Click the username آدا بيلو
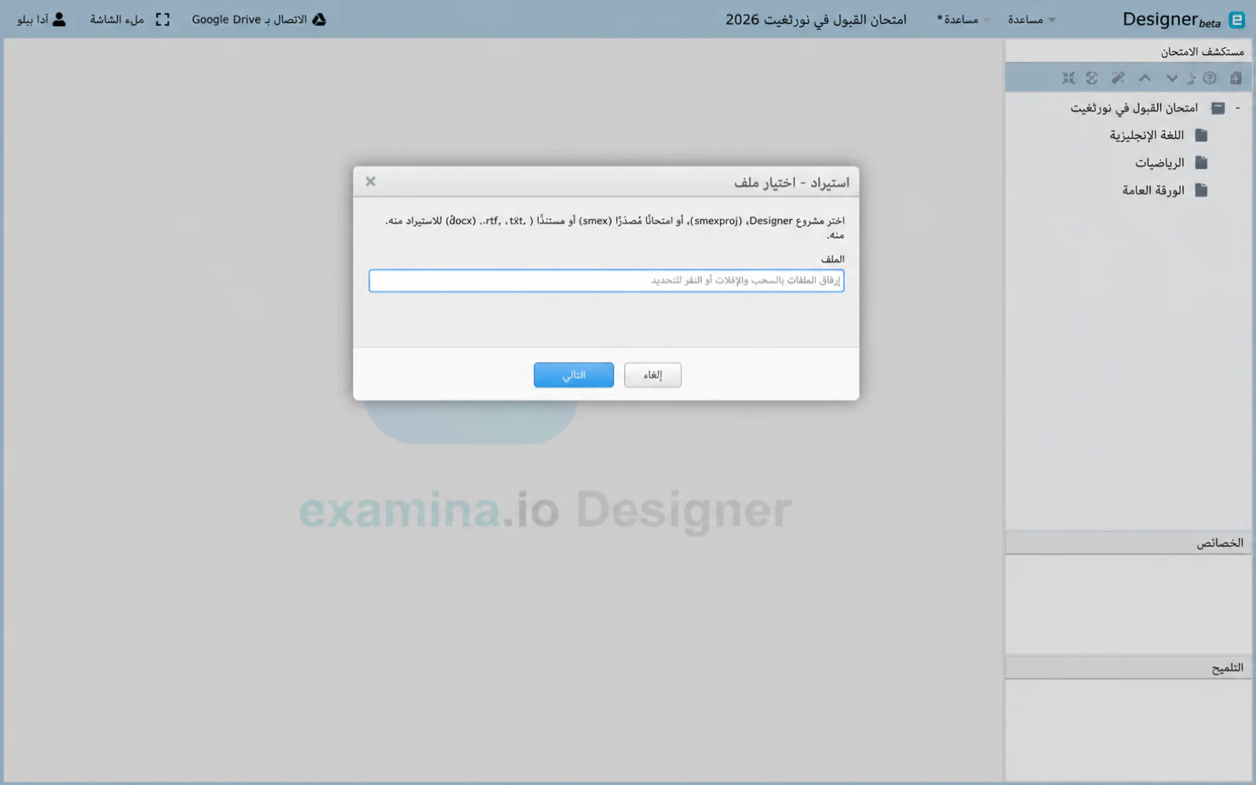 [33, 20]
